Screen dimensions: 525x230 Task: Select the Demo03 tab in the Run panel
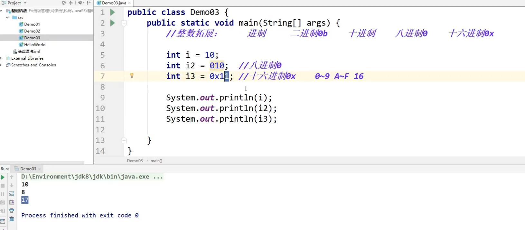pos(28,169)
